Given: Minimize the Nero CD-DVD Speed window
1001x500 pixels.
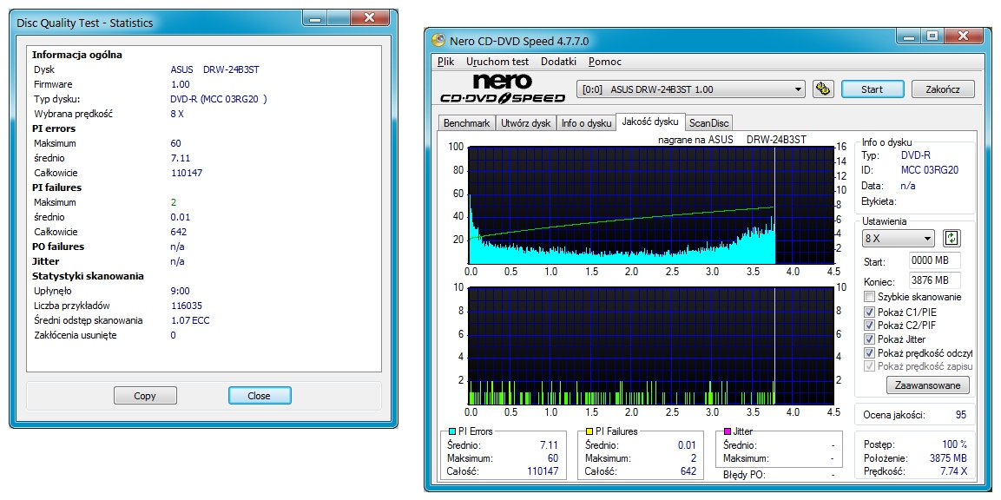Looking at the screenshot, I should pyautogui.click(x=909, y=37).
